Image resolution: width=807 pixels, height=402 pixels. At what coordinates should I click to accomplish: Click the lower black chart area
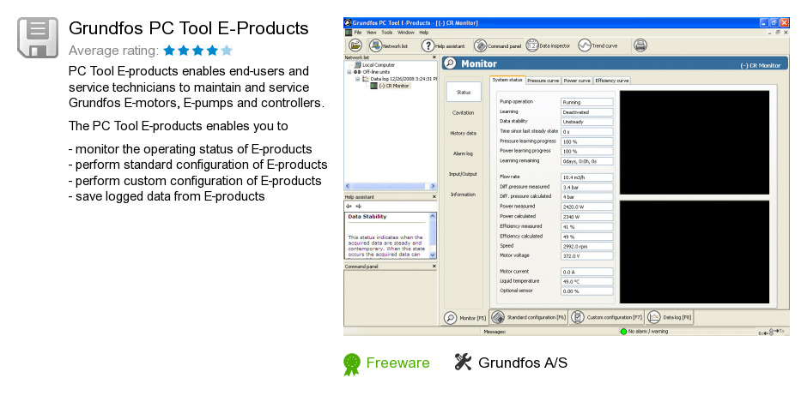[x=695, y=252]
